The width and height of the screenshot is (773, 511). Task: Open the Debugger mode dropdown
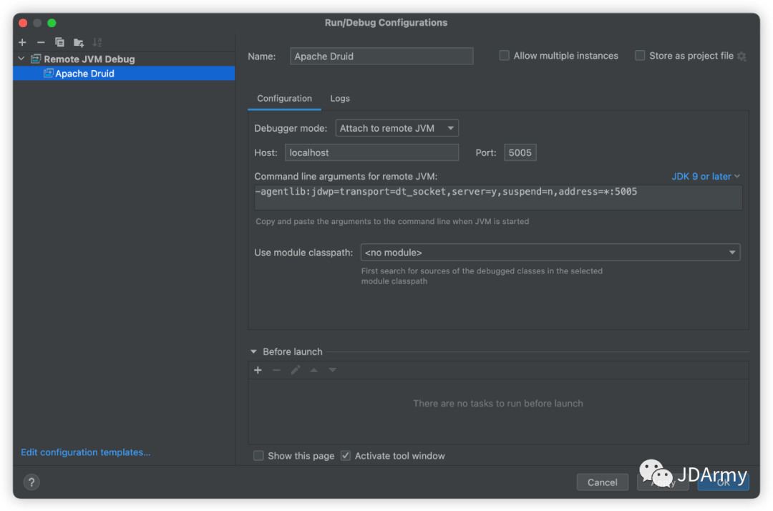tap(397, 128)
